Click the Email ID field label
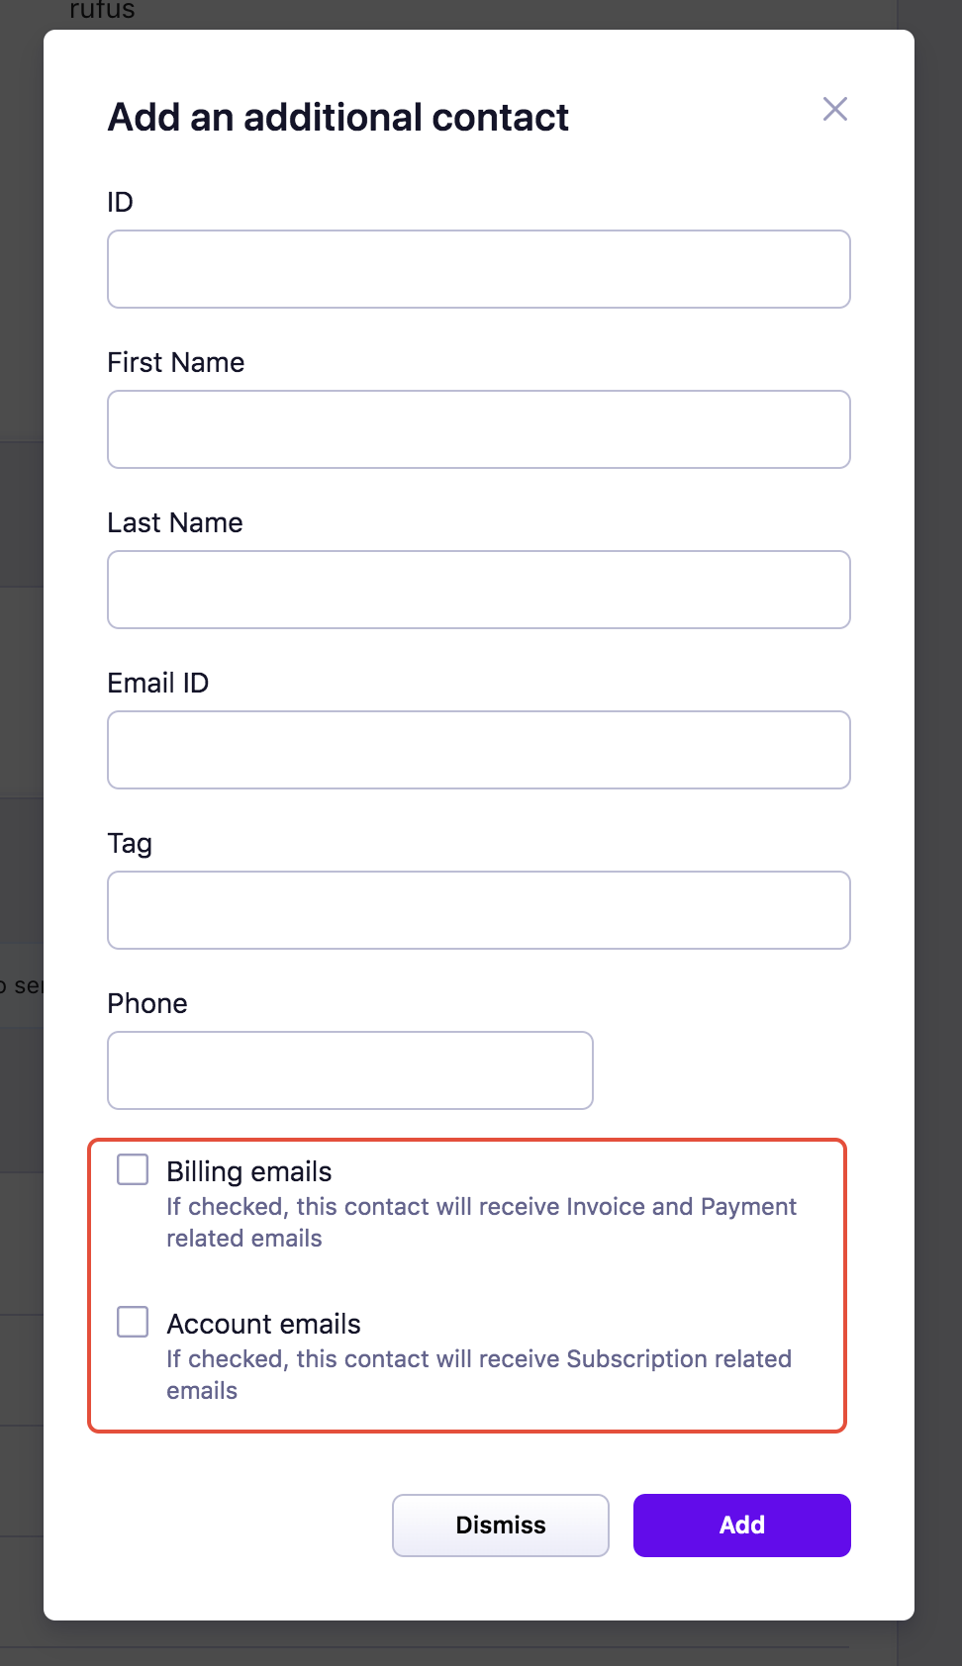 pyautogui.click(x=157, y=683)
